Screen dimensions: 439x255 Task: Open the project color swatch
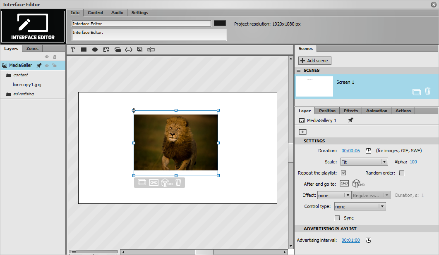click(220, 23)
